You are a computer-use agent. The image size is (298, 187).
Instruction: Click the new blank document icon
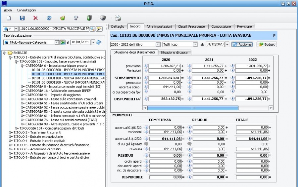pyautogui.click(x=9, y=19)
